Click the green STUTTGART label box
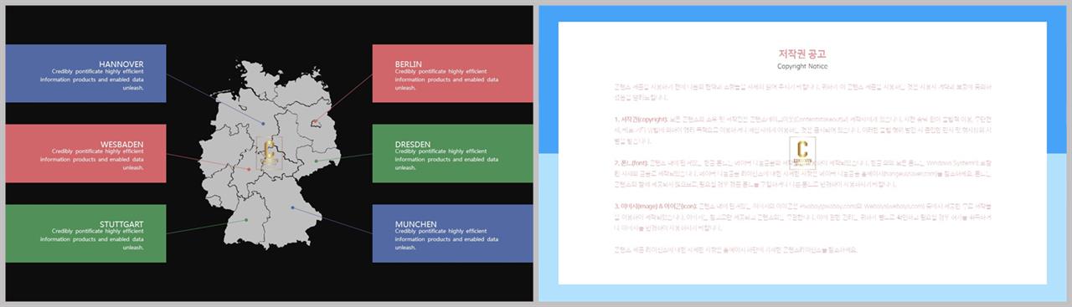Image resolution: width=1072 pixels, height=307 pixels. [x=85, y=233]
